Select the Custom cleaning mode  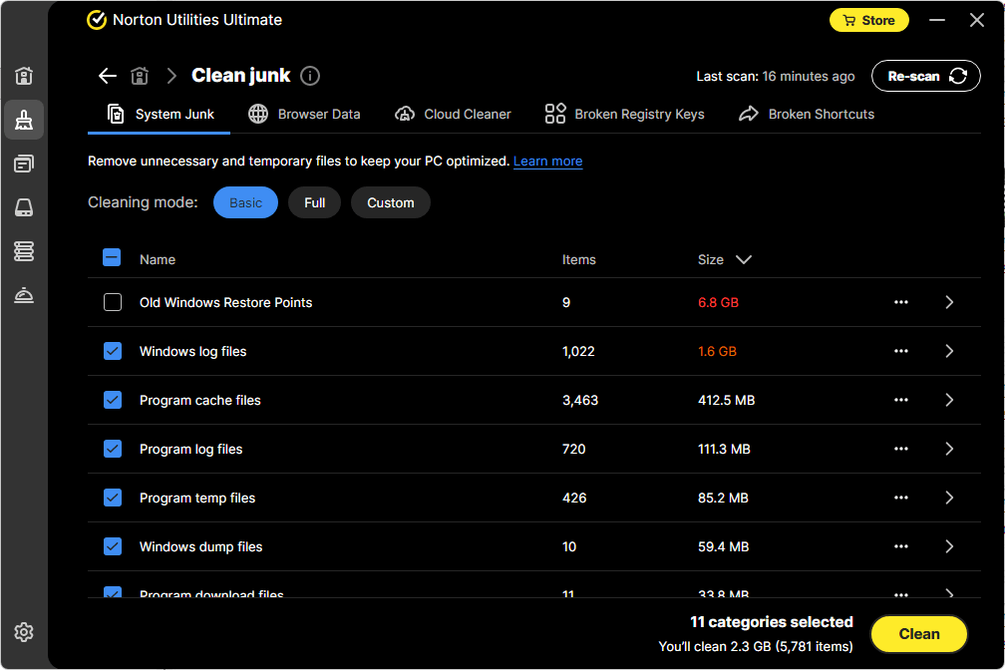[390, 202]
